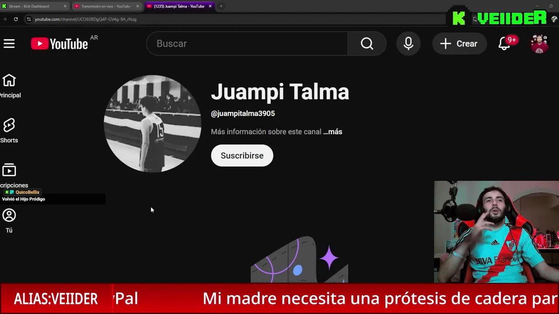
Task: Open the YouTube hamburger guide menu
Action: click(9, 44)
